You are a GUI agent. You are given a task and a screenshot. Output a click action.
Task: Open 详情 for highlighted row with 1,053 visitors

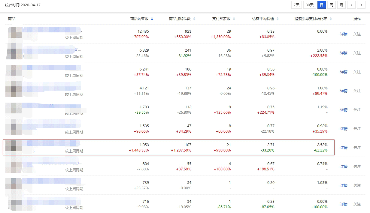[344, 148]
